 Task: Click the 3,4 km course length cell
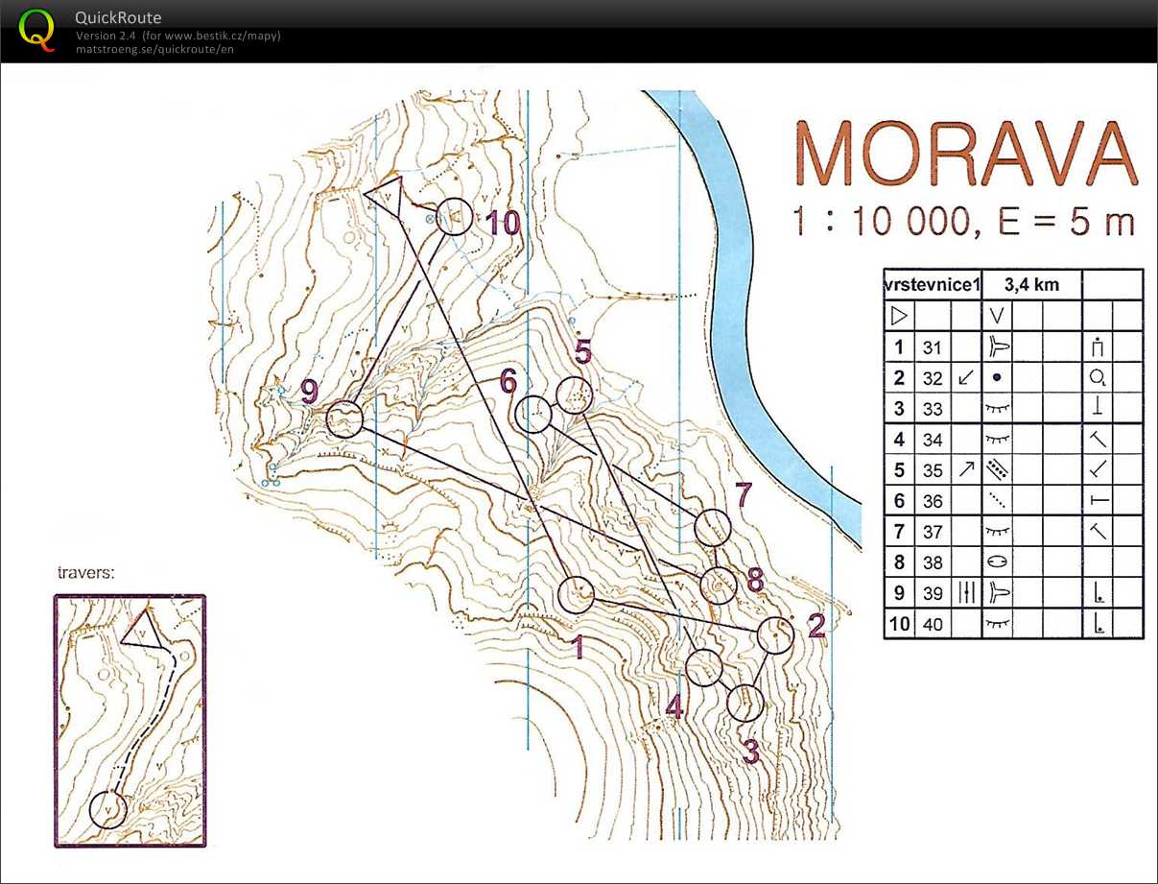pos(1030,285)
